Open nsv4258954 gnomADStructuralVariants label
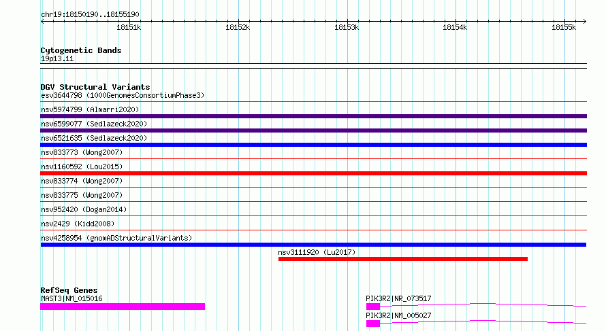 point(116,238)
